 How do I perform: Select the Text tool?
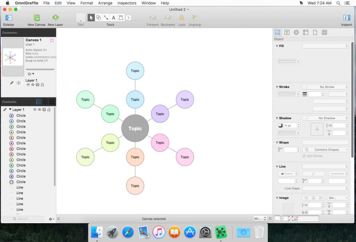click(113, 17)
